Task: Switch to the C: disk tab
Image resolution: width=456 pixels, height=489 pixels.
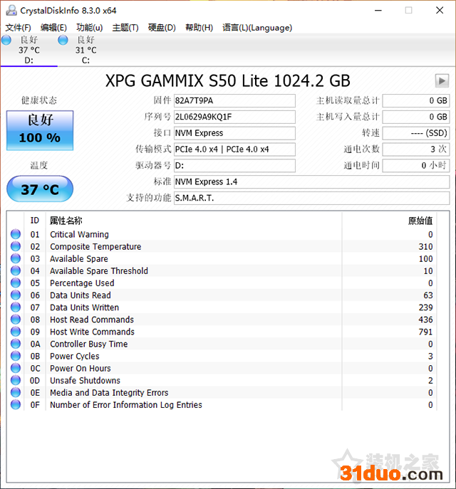Action: 85,51
